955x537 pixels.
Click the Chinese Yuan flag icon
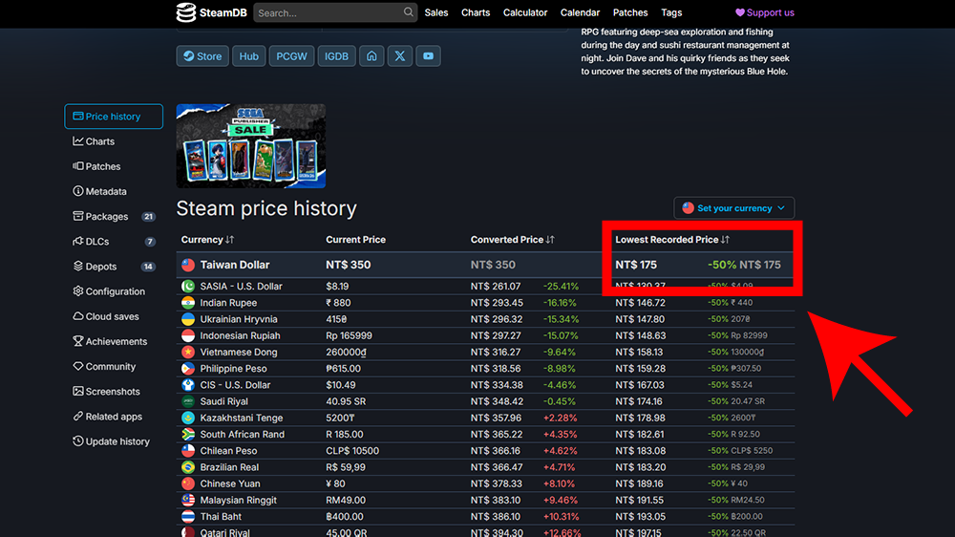pos(188,483)
